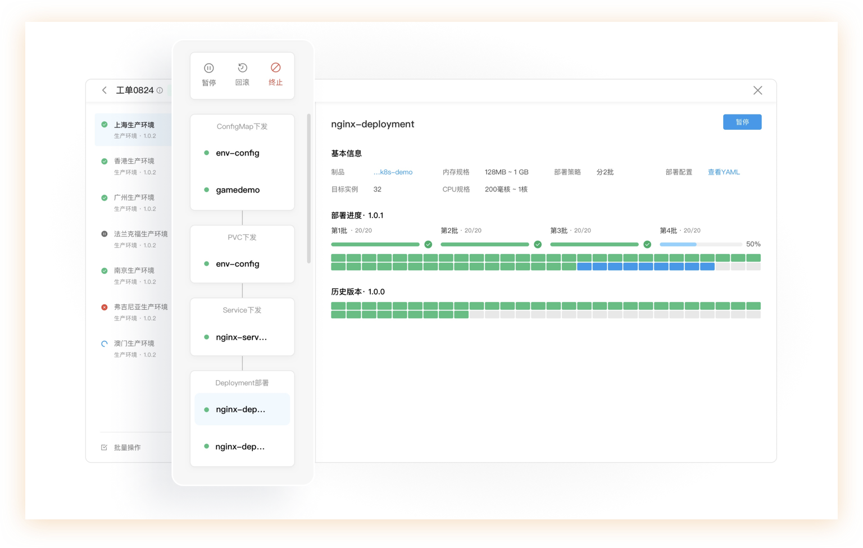Click the 200毫核 ~ 1核 CPU value
The width and height of the screenshot is (863, 548).
(506, 189)
